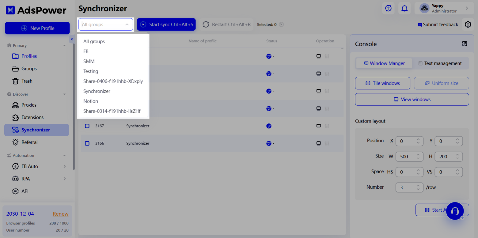The height and width of the screenshot is (238, 478).
Task: Open the Renew subscription link
Action: (60, 213)
